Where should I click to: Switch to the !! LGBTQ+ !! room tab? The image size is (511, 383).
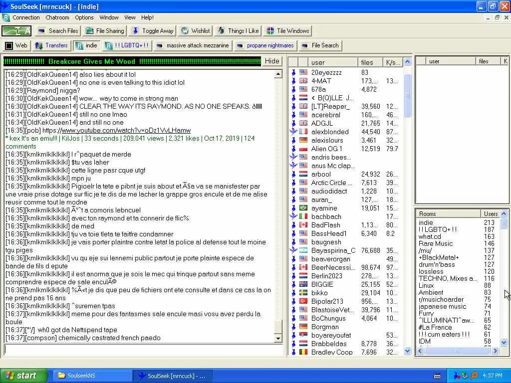(127, 45)
